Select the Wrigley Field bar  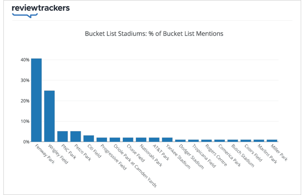[x=50, y=116]
